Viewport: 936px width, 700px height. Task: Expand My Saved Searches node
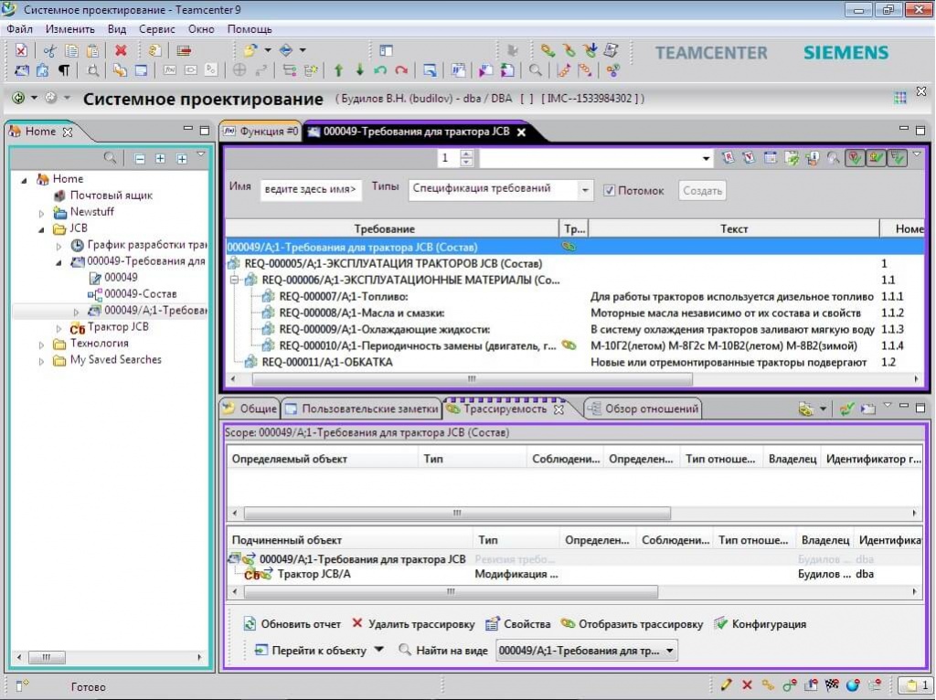tap(41, 361)
